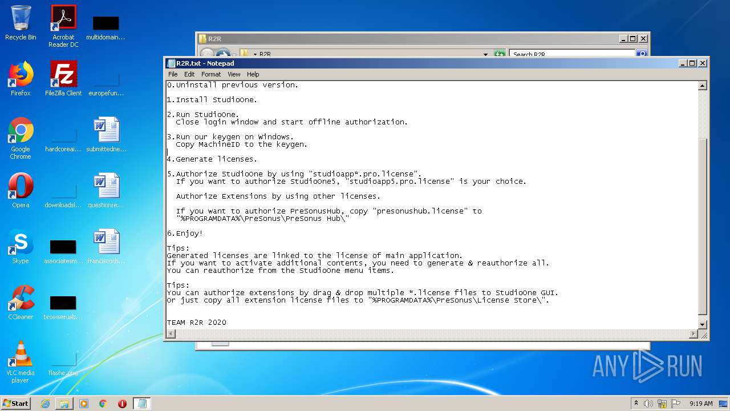Launch Google Chrome desktop shortcut

click(x=21, y=138)
